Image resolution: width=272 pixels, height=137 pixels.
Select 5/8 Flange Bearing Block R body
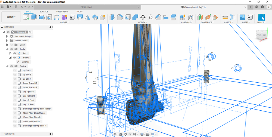click(35, 126)
